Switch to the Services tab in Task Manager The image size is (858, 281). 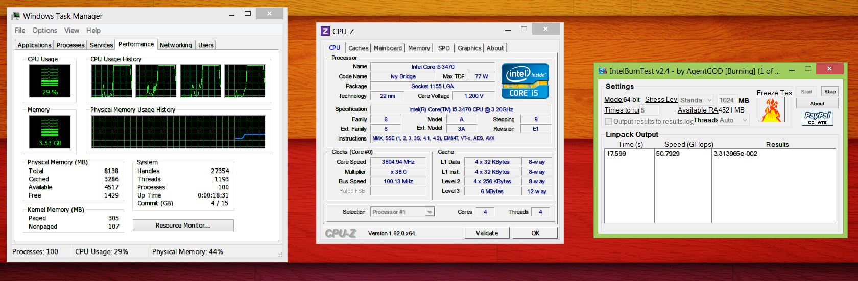(x=101, y=45)
